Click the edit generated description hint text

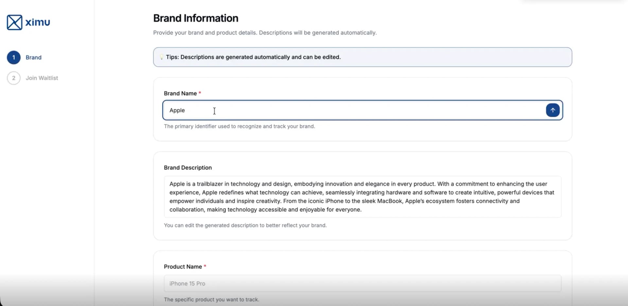click(245, 225)
